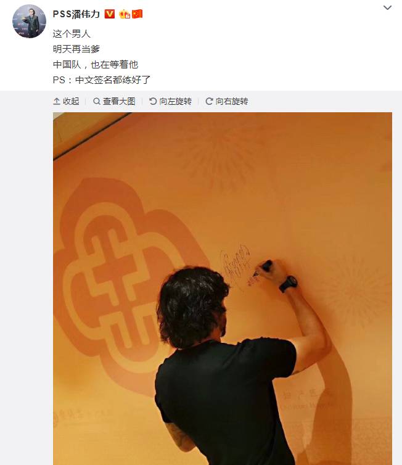
Task: Click the clockwise rotate arrow icon
Action: (x=209, y=101)
